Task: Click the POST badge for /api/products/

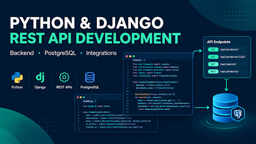Action: (x=213, y=71)
